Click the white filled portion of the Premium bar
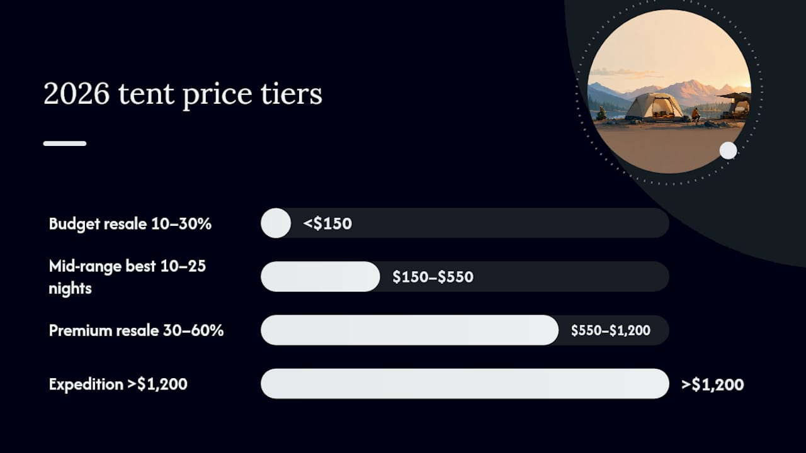Screen dimensions: 806x453 410,330
